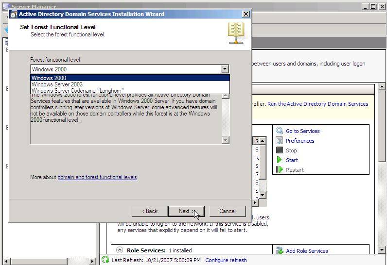Click the Stop square icon
Image resolution: width=387 pixels, height=265 pixels.
280,150
